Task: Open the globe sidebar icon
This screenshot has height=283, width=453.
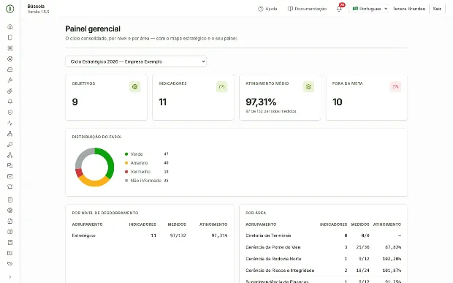Action: (9, 211)
